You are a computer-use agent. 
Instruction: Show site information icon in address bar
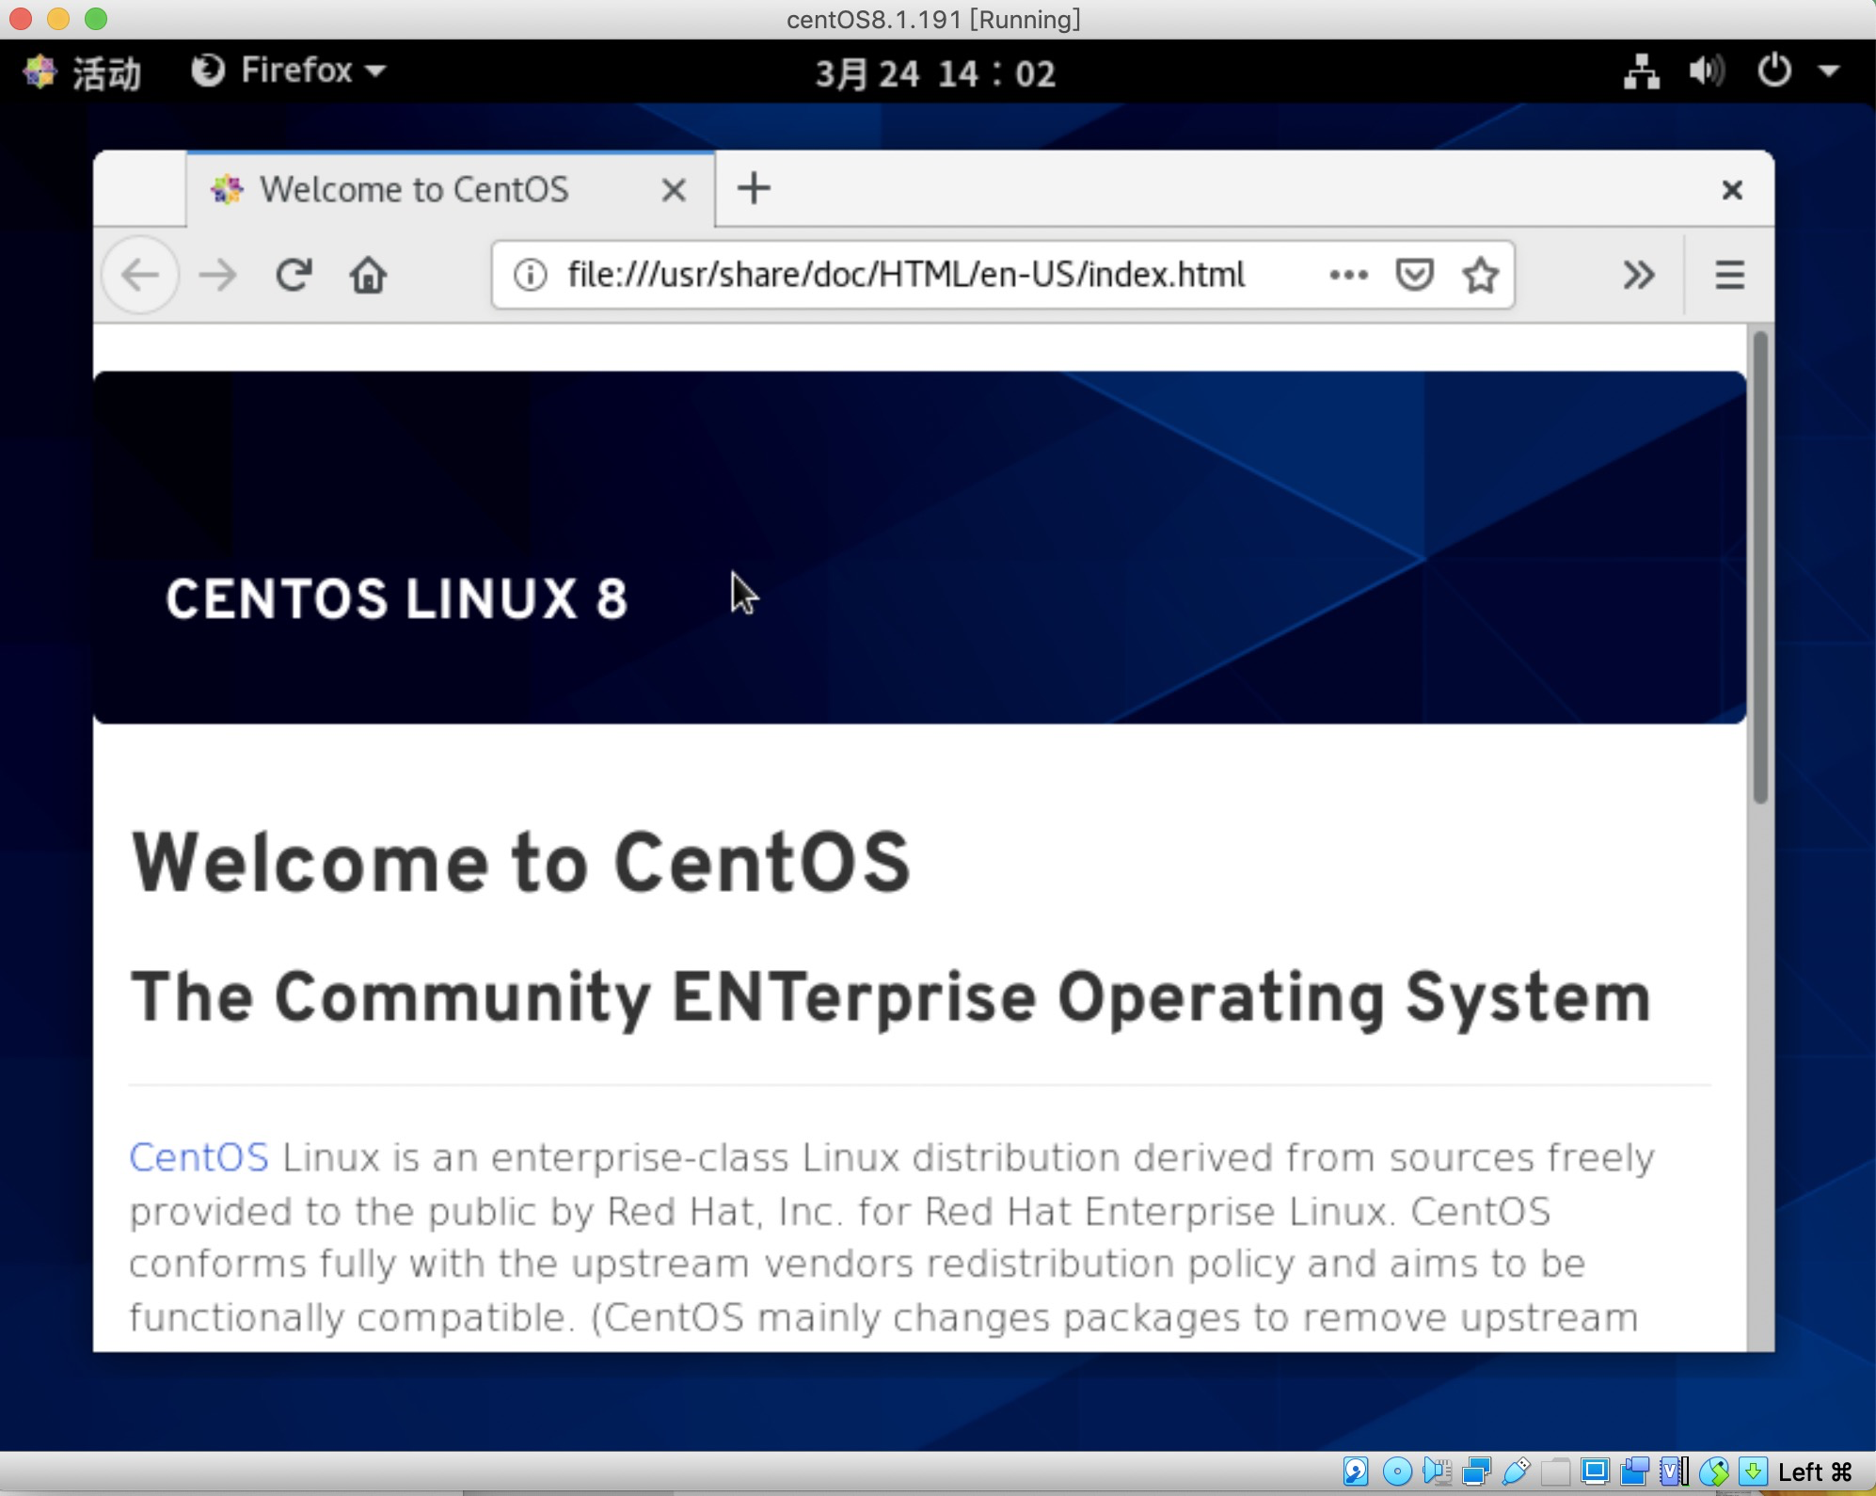coord(530,275)
